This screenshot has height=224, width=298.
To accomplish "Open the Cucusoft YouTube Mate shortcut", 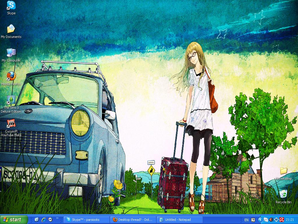I will pos(11,128).
